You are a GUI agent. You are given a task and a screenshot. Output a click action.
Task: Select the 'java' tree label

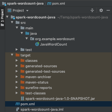[34, 34]
